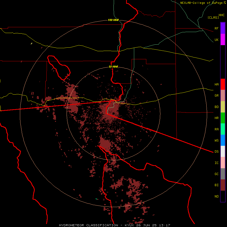
Task: Click the BI brown legend color block
Action: (x=223, y=185)
